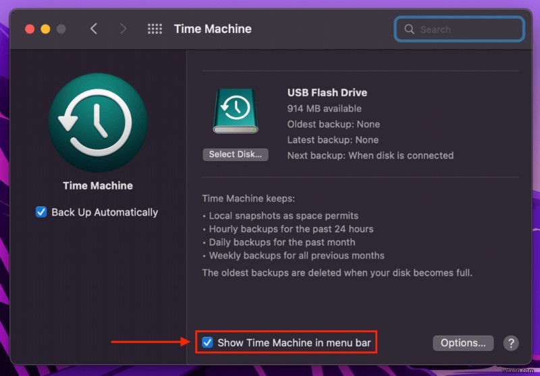Click the large Time Machine clock icon

(x=98, y=123)
